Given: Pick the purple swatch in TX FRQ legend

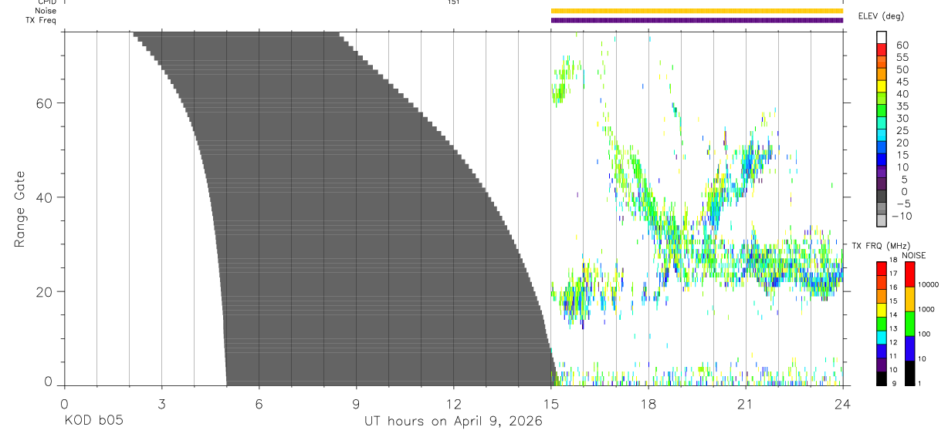Looking at the screenshot, I should pyautogui.click(x=882, y=365).
